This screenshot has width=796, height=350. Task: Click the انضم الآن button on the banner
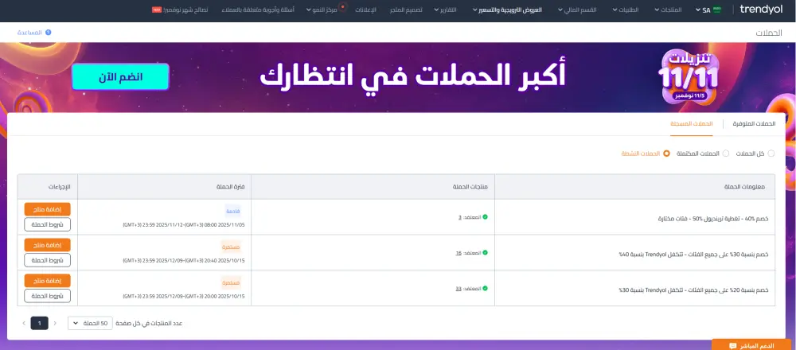pyautogui.click(x=120, y=77)
